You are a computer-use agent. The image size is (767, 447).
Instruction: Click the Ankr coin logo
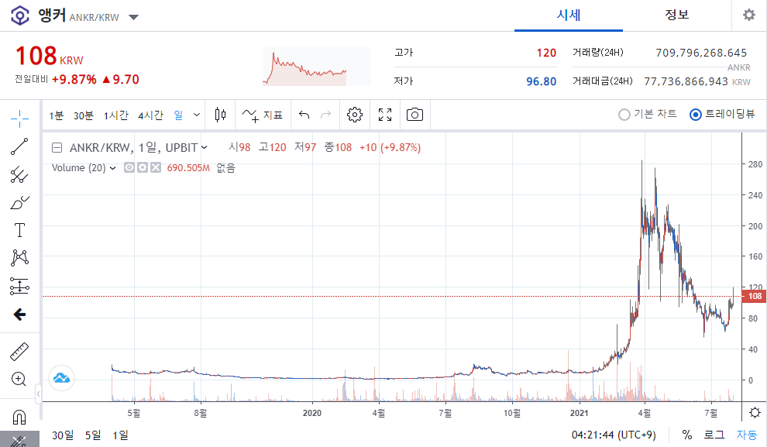[20, 15]
